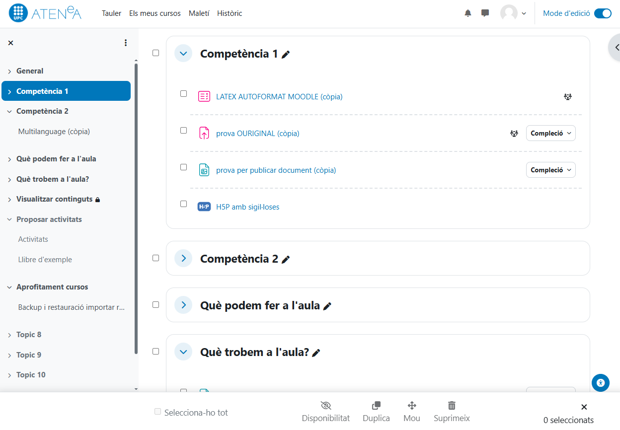Turn off the Mode d'edició switch
This screenshot has height=430, width=620.
(603, 13)
